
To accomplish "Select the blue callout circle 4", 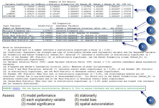I will tap(151, 40).
